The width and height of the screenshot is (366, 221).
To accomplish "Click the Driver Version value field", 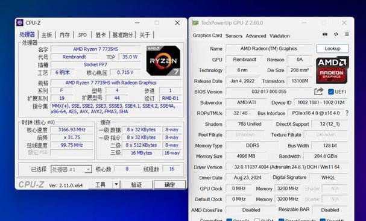I will (x=287, y=167).
